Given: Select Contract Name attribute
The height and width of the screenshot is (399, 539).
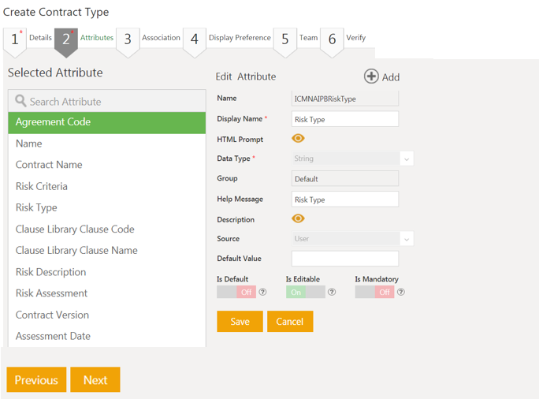Looking at the screenshot, I should point(107,165).
